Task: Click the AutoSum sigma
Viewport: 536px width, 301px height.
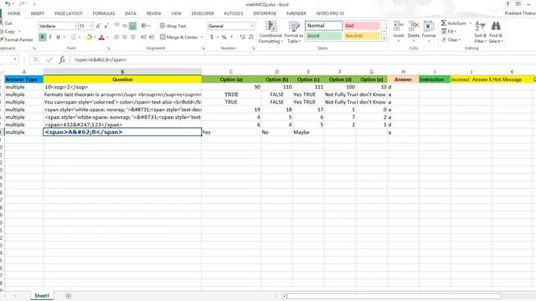Action: [x=444, y=23]
